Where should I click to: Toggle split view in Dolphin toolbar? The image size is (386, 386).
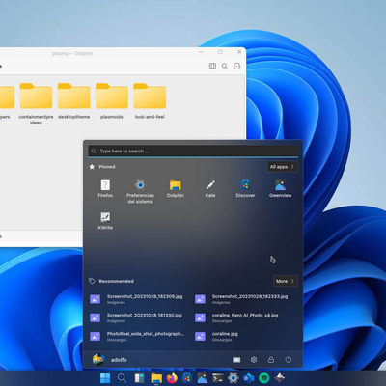212,66
